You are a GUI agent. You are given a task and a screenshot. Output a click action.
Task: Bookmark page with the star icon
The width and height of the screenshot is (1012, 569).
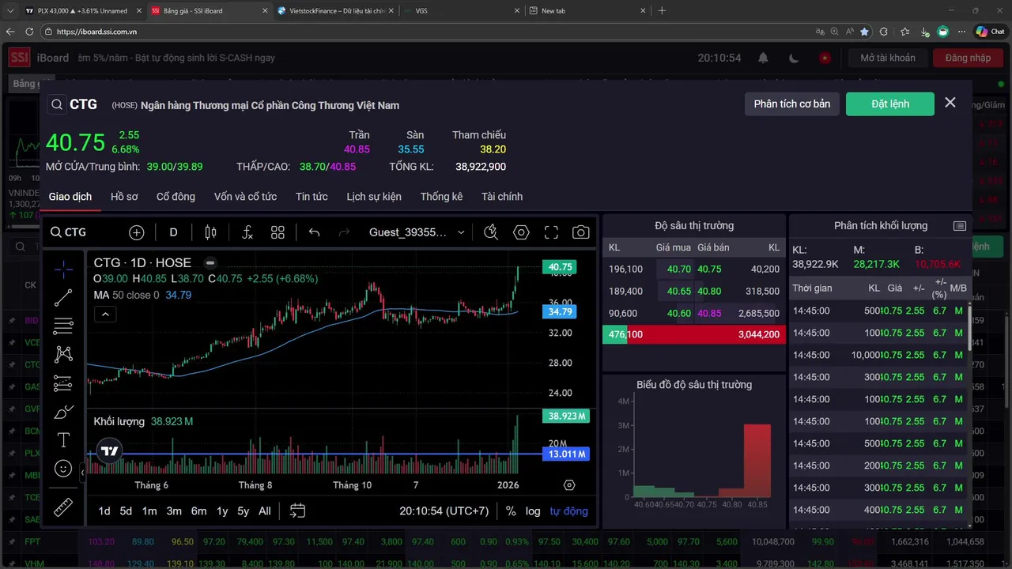(864, 32)
